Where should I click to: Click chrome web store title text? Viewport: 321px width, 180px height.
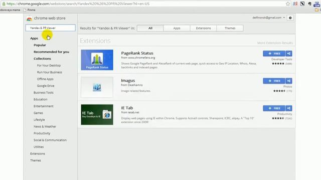50,18
